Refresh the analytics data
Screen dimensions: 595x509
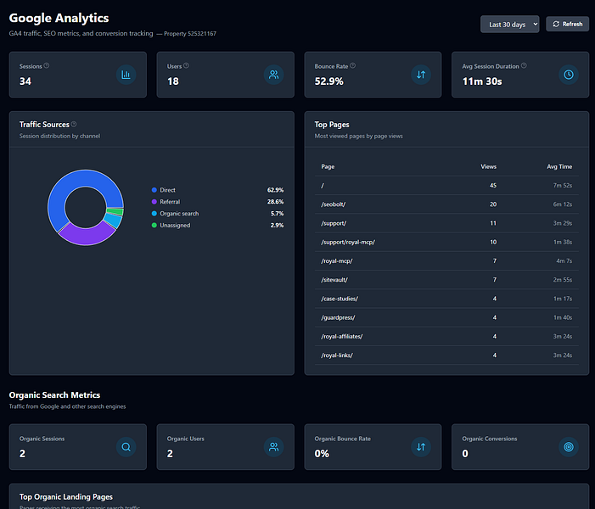(567, 24)
